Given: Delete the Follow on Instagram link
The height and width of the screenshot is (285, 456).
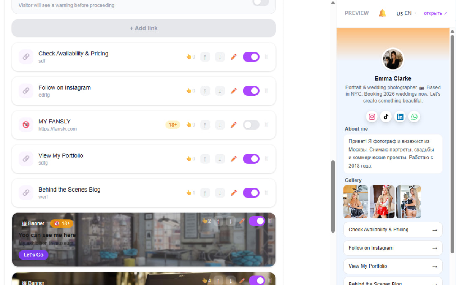Looking at the screenshot, I should pos(266,90).
